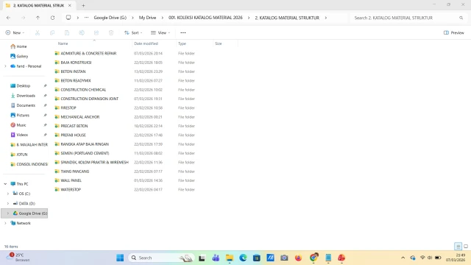Switch to details view layout icon
This screenshot has width=471, height=265.
458,247
